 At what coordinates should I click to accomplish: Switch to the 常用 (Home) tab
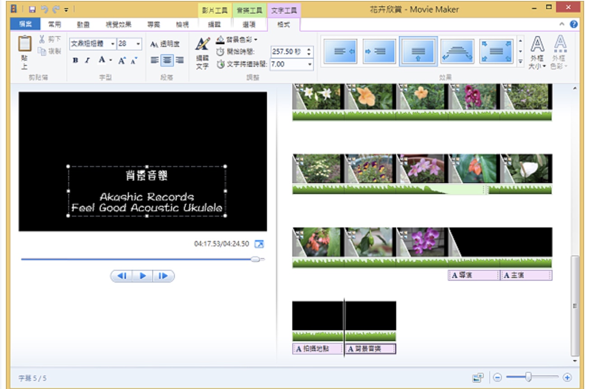coord(55,24)
